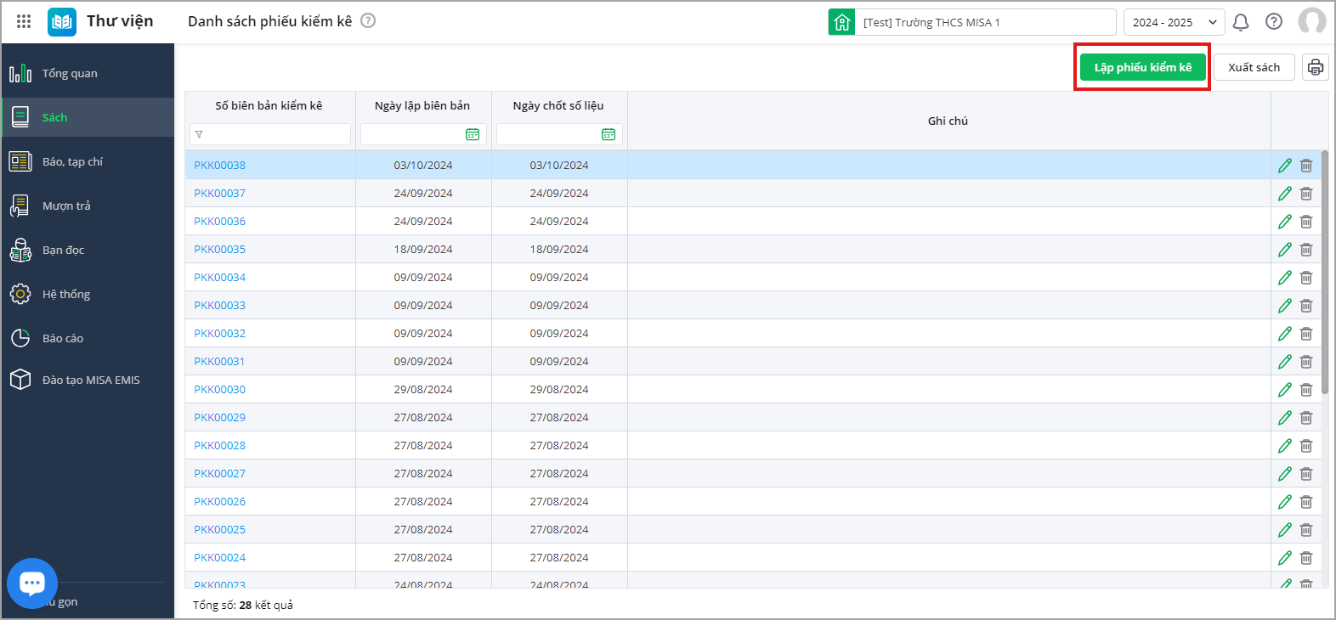Screen dimensions: 1336x620
Task: Open the chat support bubble
Action: click(x=32, y=583)
